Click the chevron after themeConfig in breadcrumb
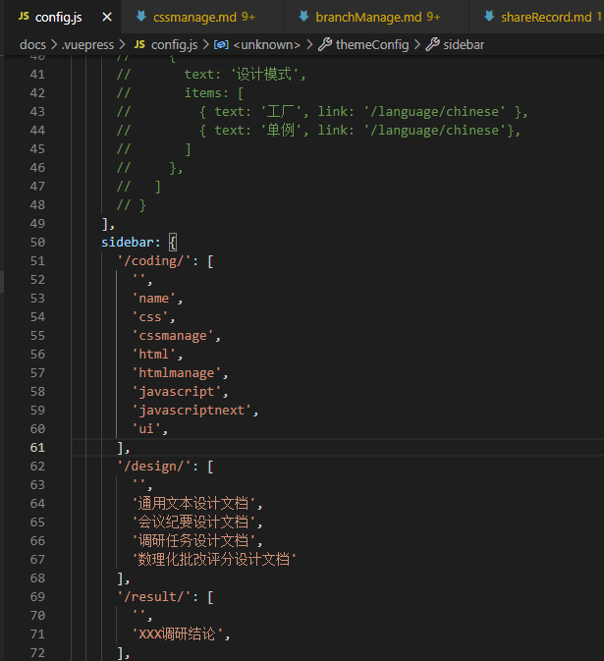The image size is (604, 661). (417, 44)
